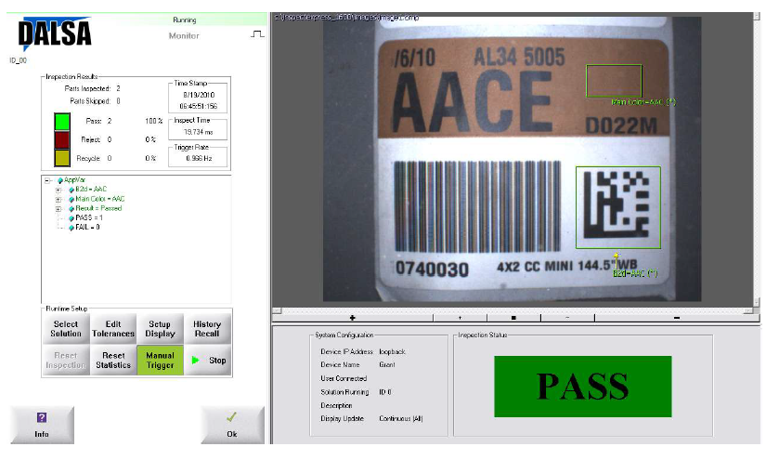Click the Main Color region box on label
Viewport: 766px width, 460px height.
point(614,81)
